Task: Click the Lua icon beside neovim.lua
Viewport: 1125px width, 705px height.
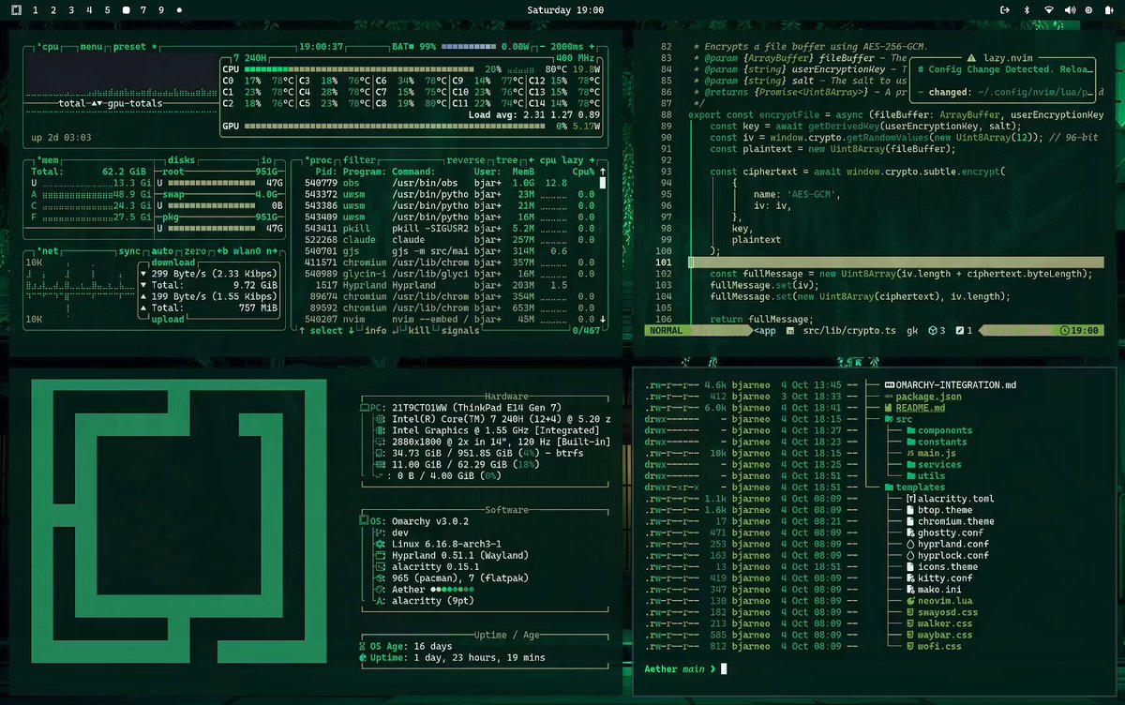Action: pos(910,601)
